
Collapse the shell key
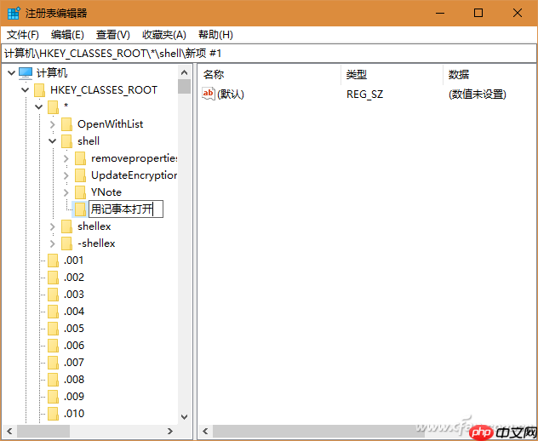[x=53, y=141]
